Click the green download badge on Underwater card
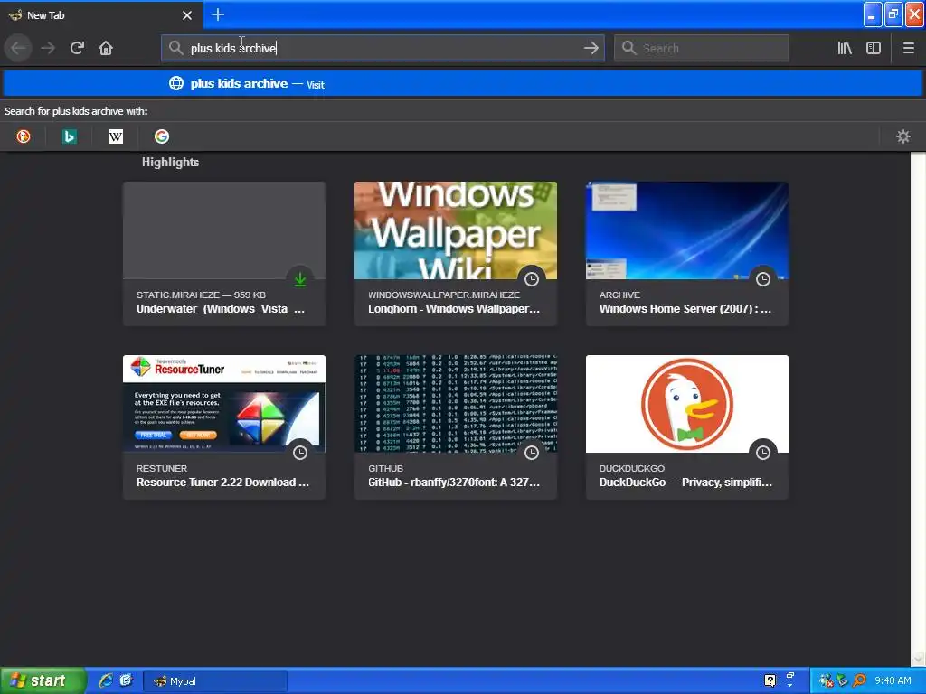This screenshot has height=694, width=926. coord(300,279)
